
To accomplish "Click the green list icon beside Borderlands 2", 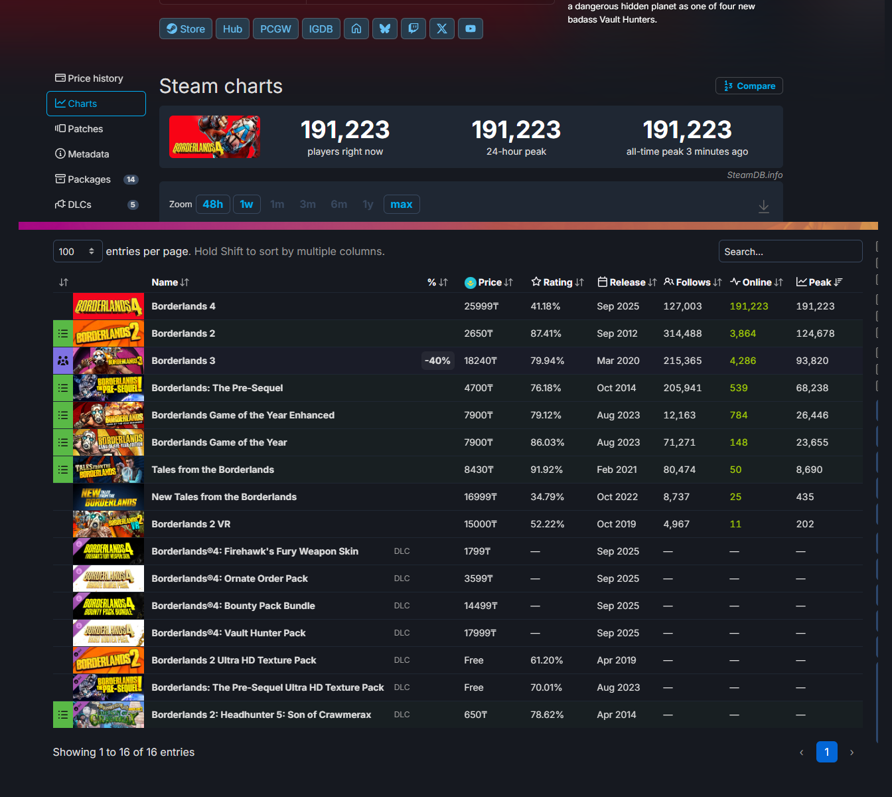I will [x=63, y=333].
